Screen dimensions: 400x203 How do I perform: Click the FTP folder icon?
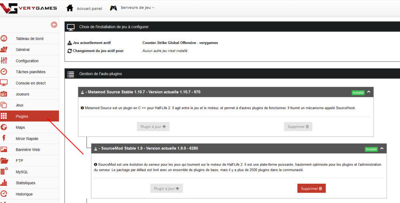click(x=4, y=161)
